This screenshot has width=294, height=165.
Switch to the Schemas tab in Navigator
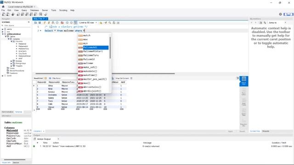(x=19, y=112)
